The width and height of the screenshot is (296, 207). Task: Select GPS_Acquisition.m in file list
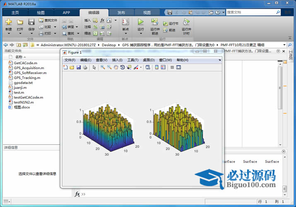pyautogui.click(x=29, y=68)
